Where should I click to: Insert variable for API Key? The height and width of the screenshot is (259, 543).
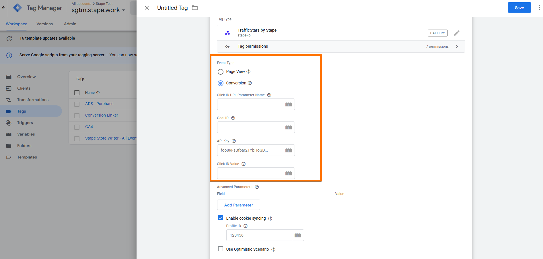tap(289, 150)
